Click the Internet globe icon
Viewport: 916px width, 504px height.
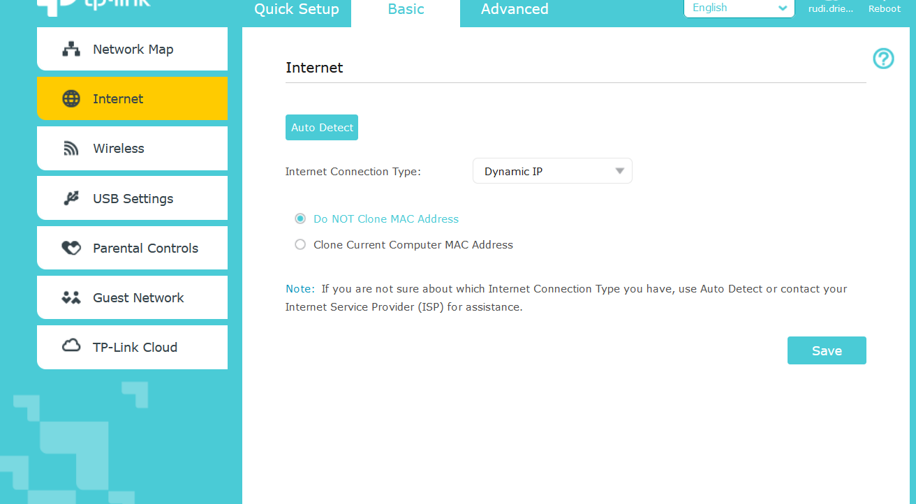(x=71, y=99)
